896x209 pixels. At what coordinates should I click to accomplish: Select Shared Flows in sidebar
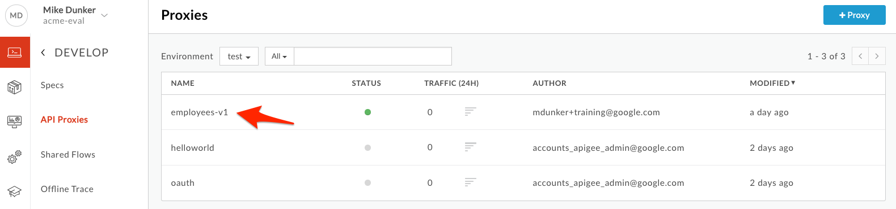point(68,155)
